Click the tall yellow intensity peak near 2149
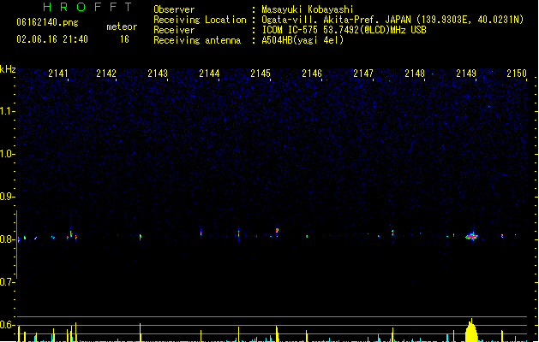Viewport: 539px width, 342px height. pos(471,331)
